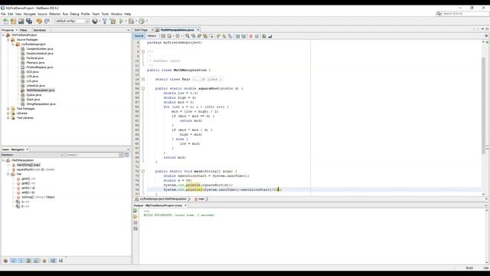Close the MathManipulation.java editor tab
Image resolution: width=490 pixels, height=276 pixels.
click(x=198, y=30)
